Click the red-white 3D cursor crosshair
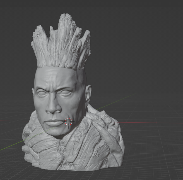 (x=69, y=121)
